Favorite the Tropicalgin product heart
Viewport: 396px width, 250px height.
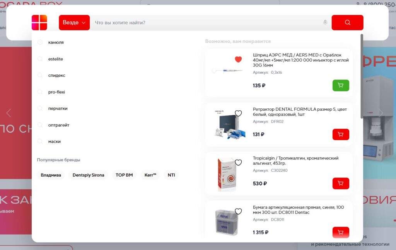click(238, 162)
